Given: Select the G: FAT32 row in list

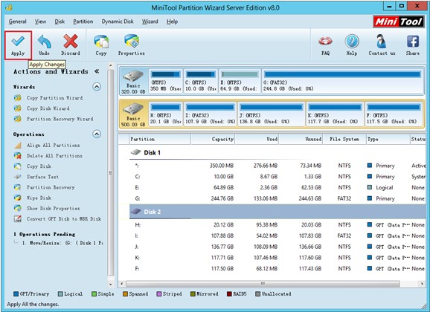Looking at the screenshot, I should tap(277, 198).
